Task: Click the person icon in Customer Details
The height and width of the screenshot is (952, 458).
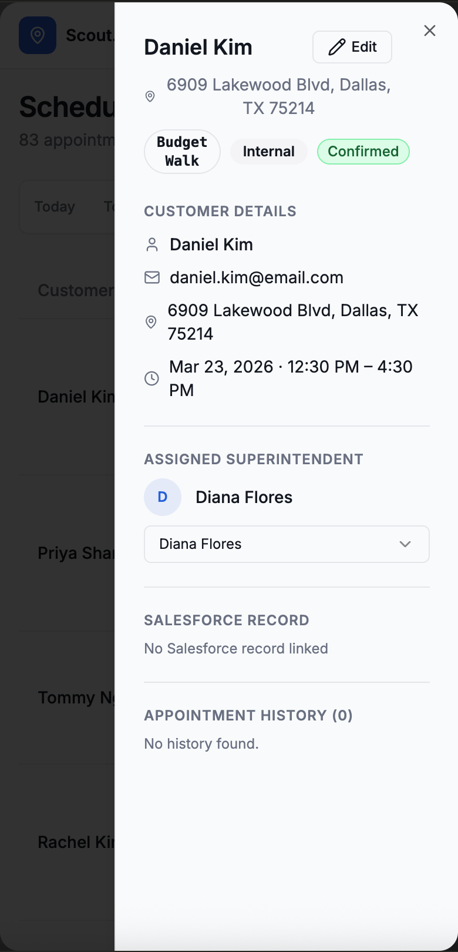Action: click(152, 244)
